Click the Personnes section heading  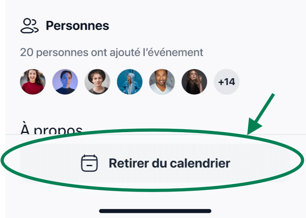tap(77, 25)
